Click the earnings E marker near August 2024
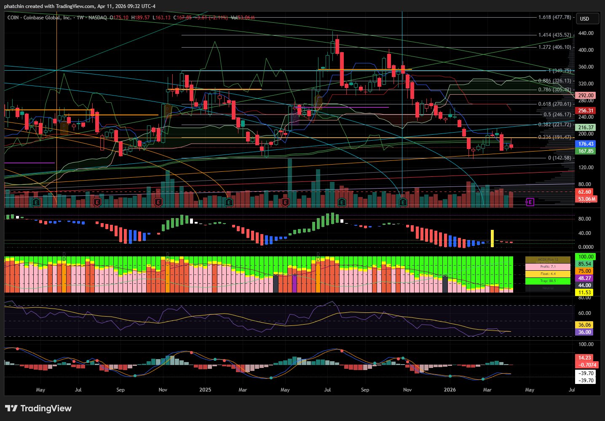 [x=97, y=203]
